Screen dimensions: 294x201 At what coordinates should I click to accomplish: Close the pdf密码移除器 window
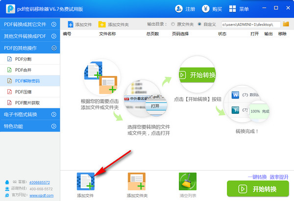[x=288, y=8]
